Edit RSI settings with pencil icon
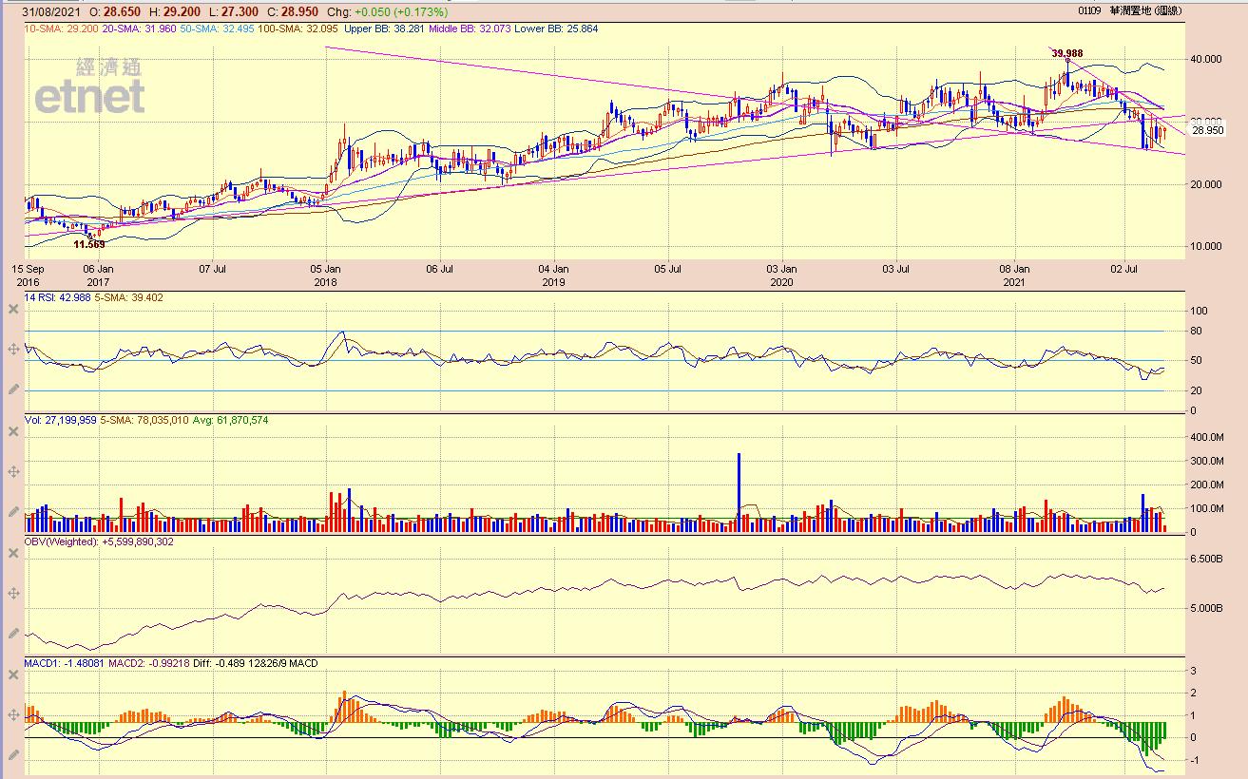Image resolution: width=1248 pixels, height=779 pixels. tap(13, 389)
